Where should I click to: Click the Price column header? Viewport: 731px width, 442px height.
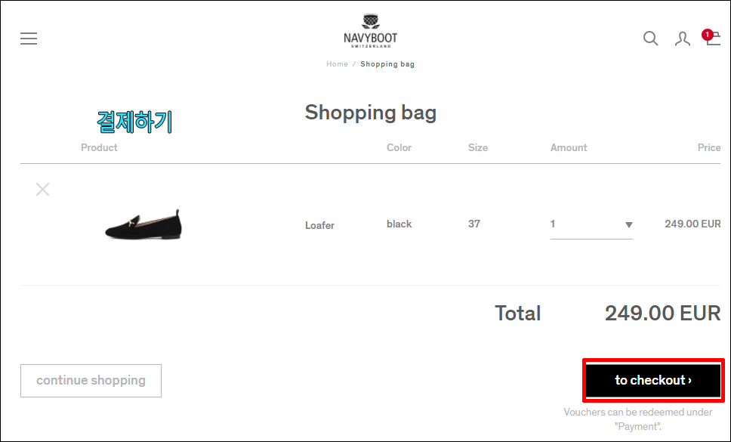(x=709, y=147)
